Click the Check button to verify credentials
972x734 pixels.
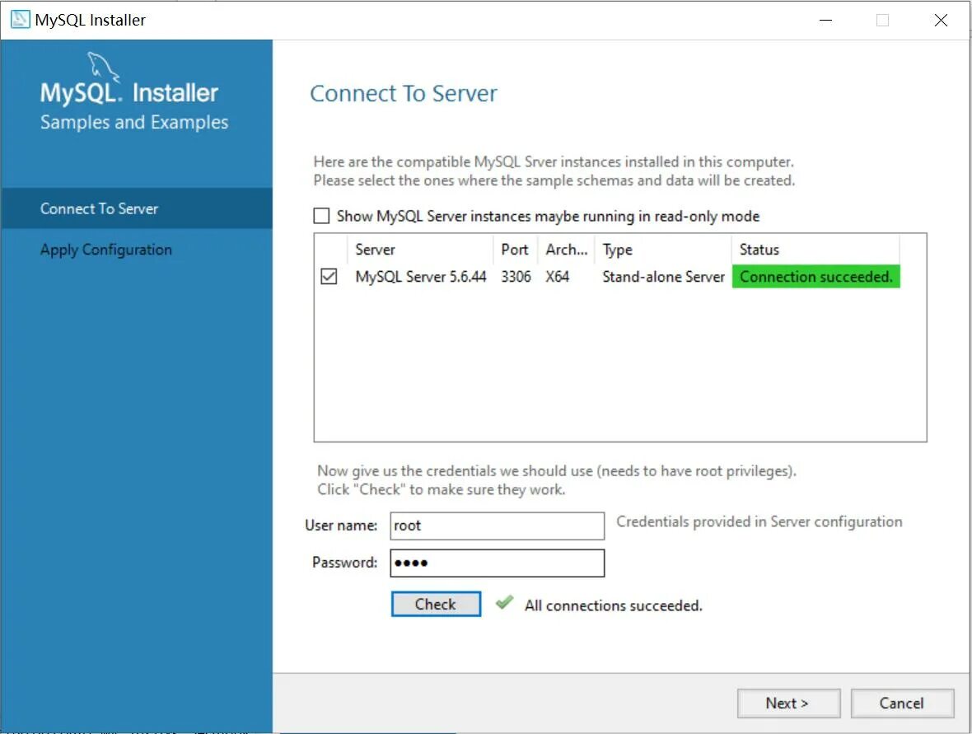(435, 604)
